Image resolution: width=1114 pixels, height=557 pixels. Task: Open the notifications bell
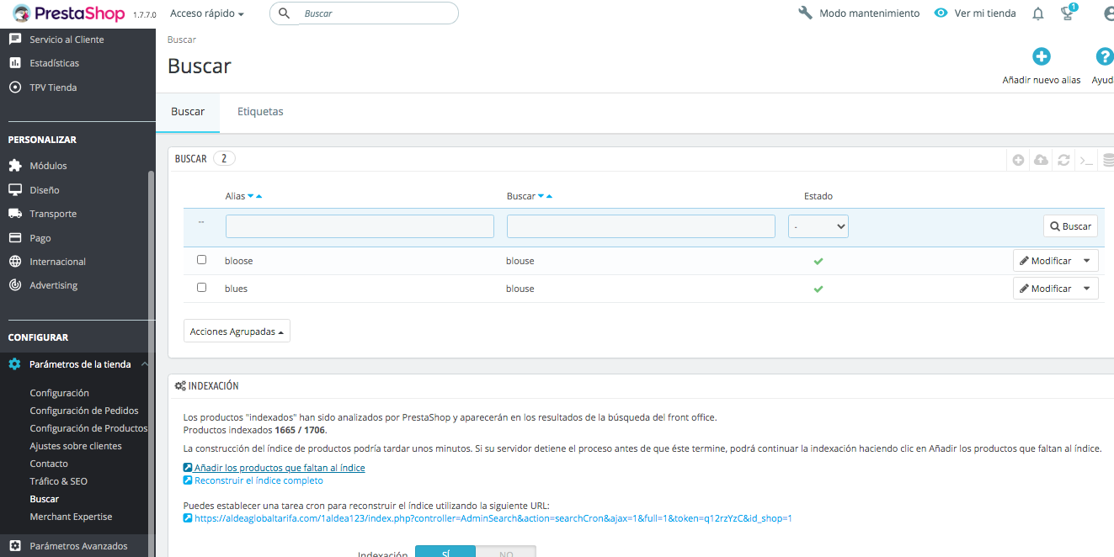[x=1038, y=13]
